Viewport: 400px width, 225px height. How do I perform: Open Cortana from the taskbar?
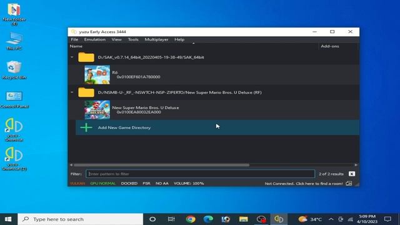tap(152, 219)
